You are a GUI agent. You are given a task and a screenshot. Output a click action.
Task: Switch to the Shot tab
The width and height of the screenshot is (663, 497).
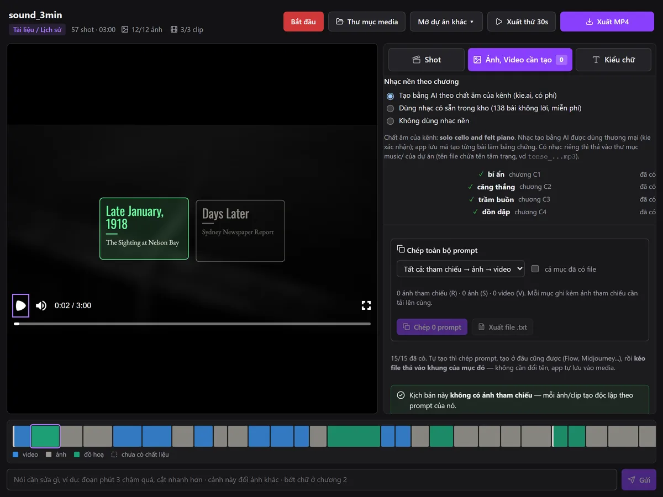pyautogui.click(x=427, y=60)
